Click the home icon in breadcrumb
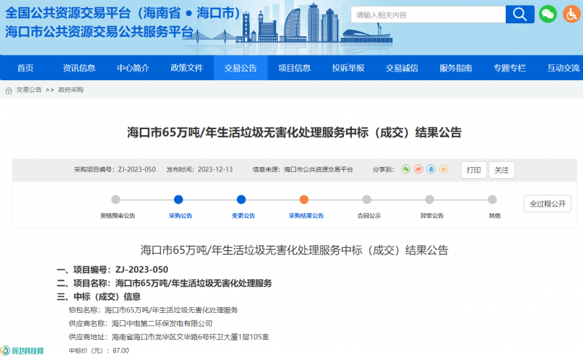Screen dimensions: 583x356 click(x=9, y=90)
